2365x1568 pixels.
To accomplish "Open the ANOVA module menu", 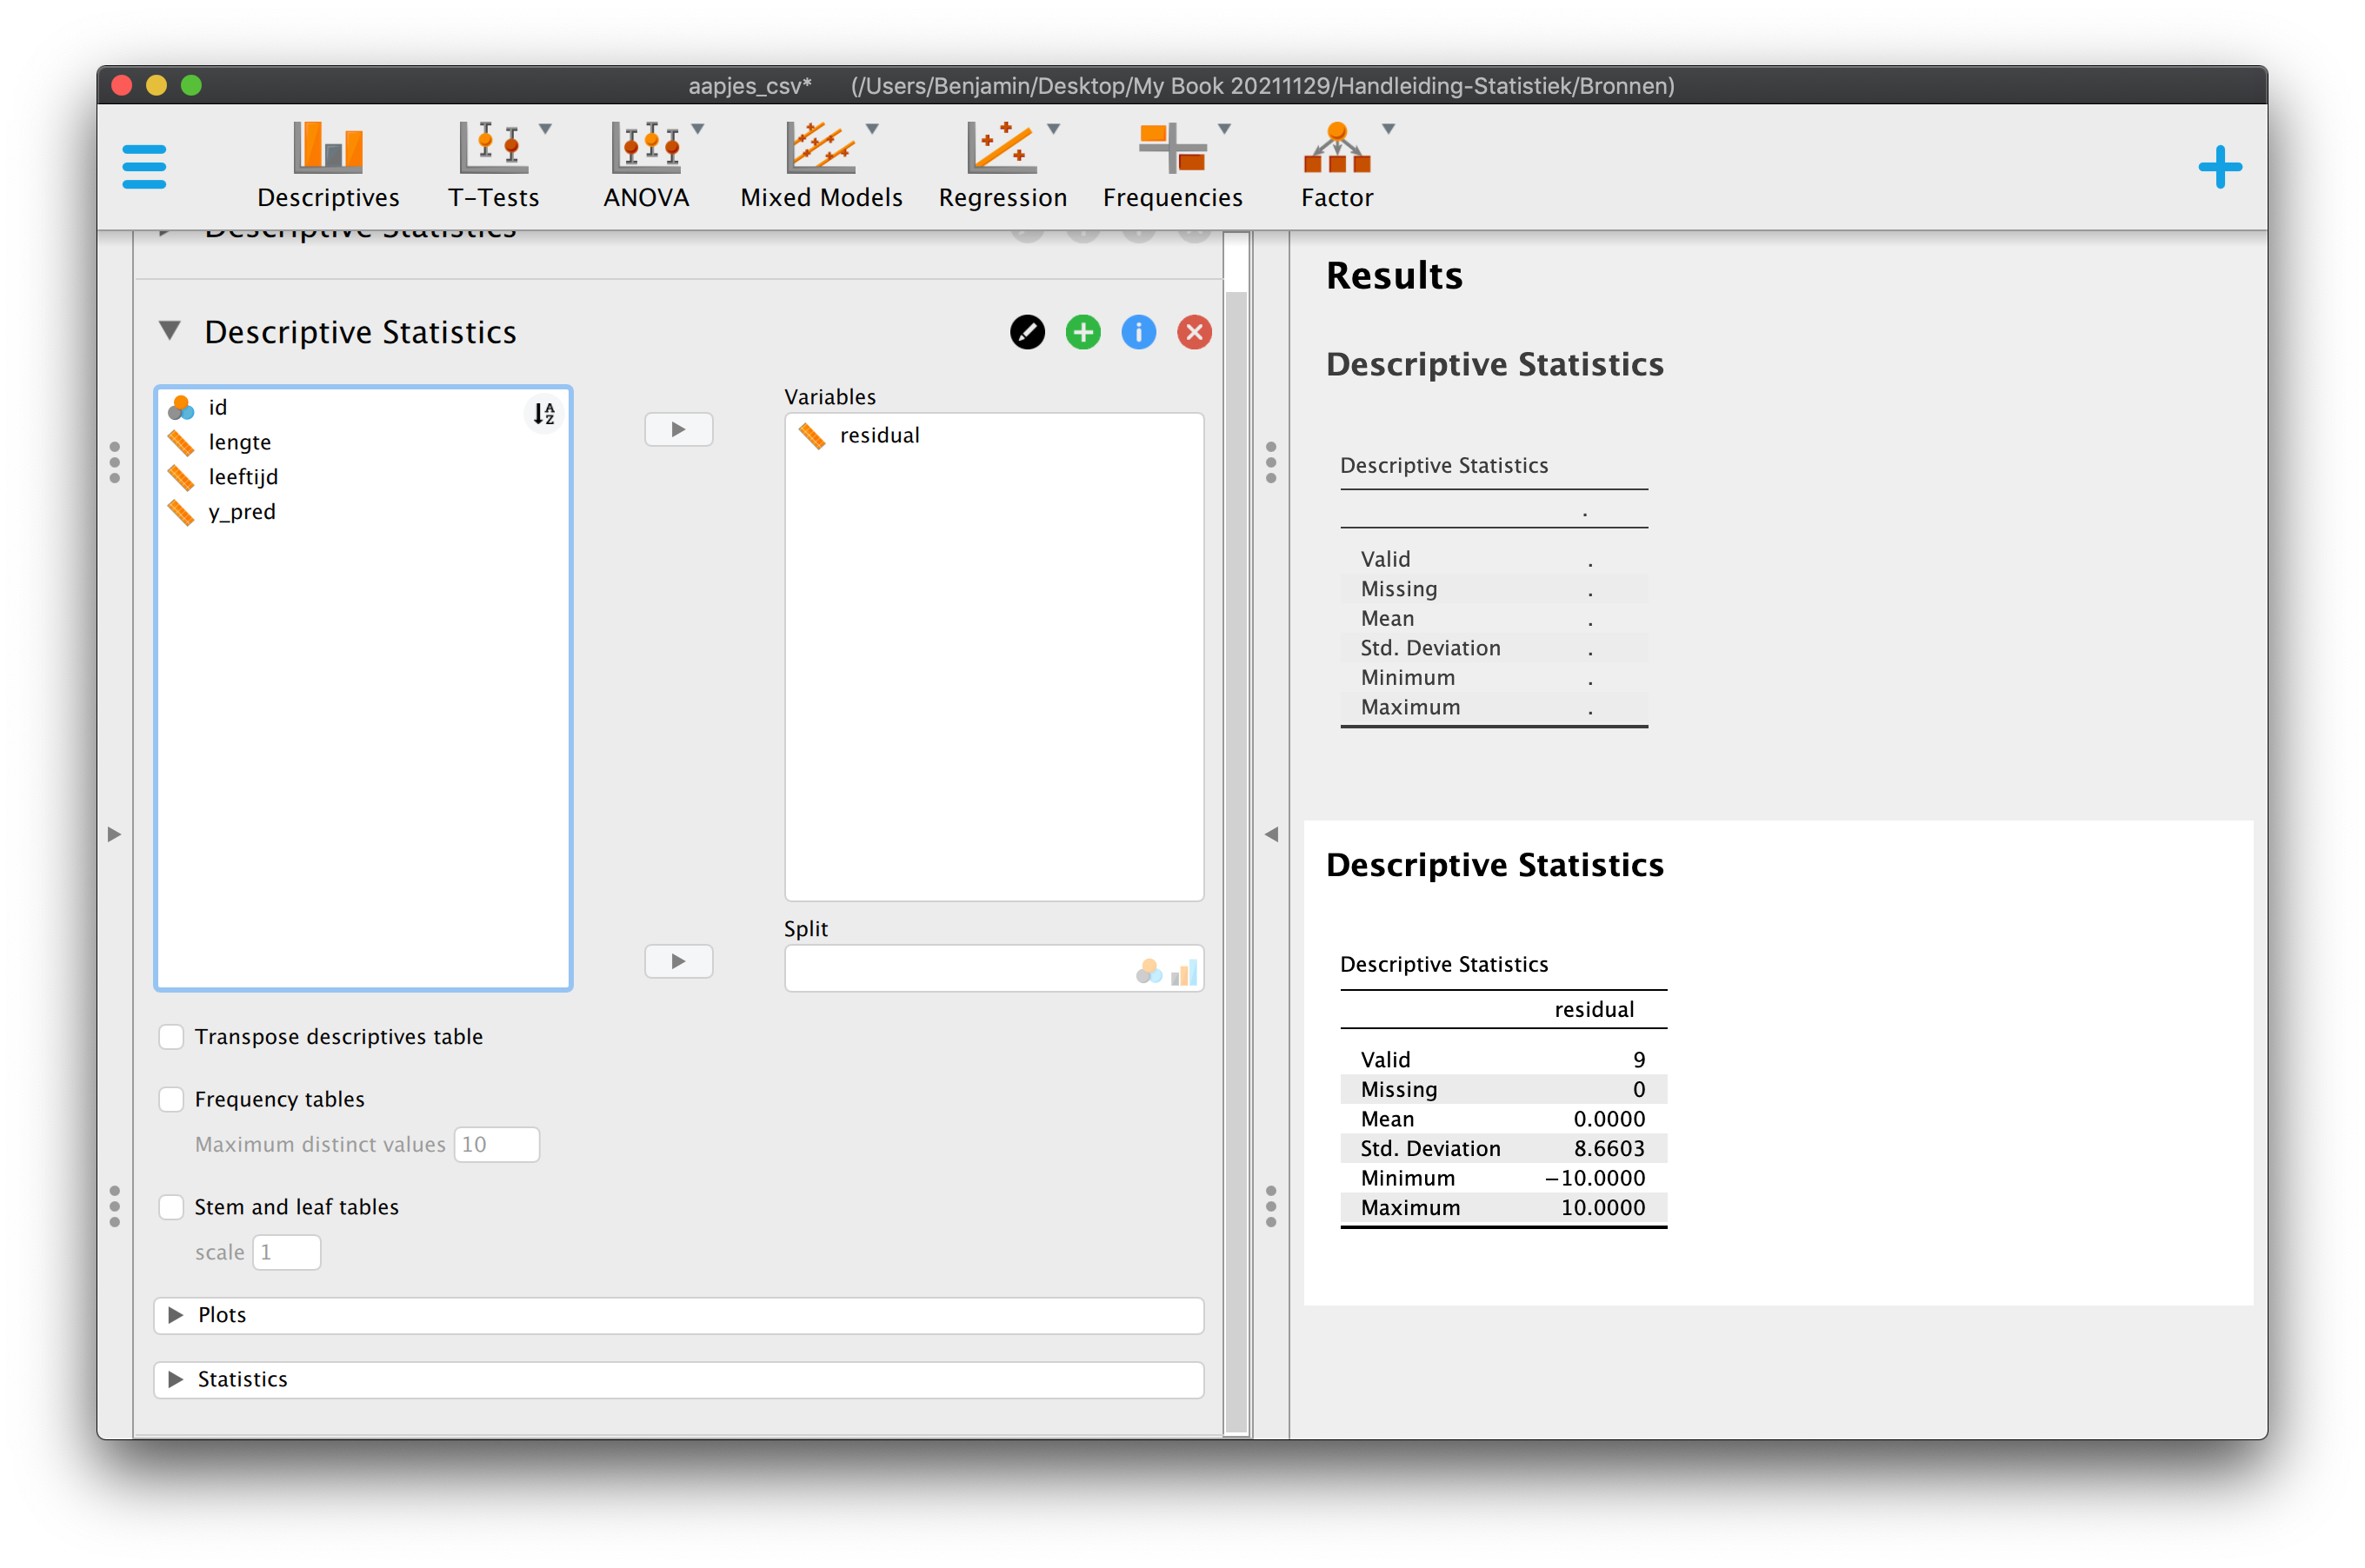I will (x=650, y=165).
